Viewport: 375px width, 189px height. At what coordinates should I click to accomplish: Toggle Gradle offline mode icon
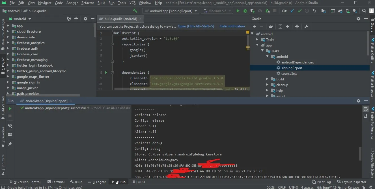tap(297, 27)
